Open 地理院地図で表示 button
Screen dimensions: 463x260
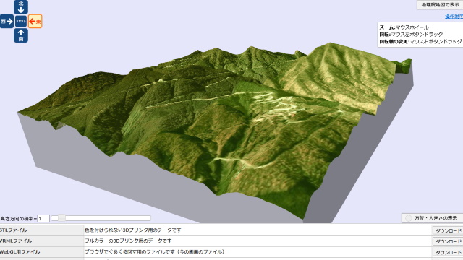[440, 5]
